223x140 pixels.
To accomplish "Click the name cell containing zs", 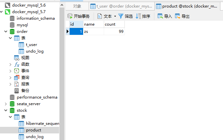I will coord(93,31).
